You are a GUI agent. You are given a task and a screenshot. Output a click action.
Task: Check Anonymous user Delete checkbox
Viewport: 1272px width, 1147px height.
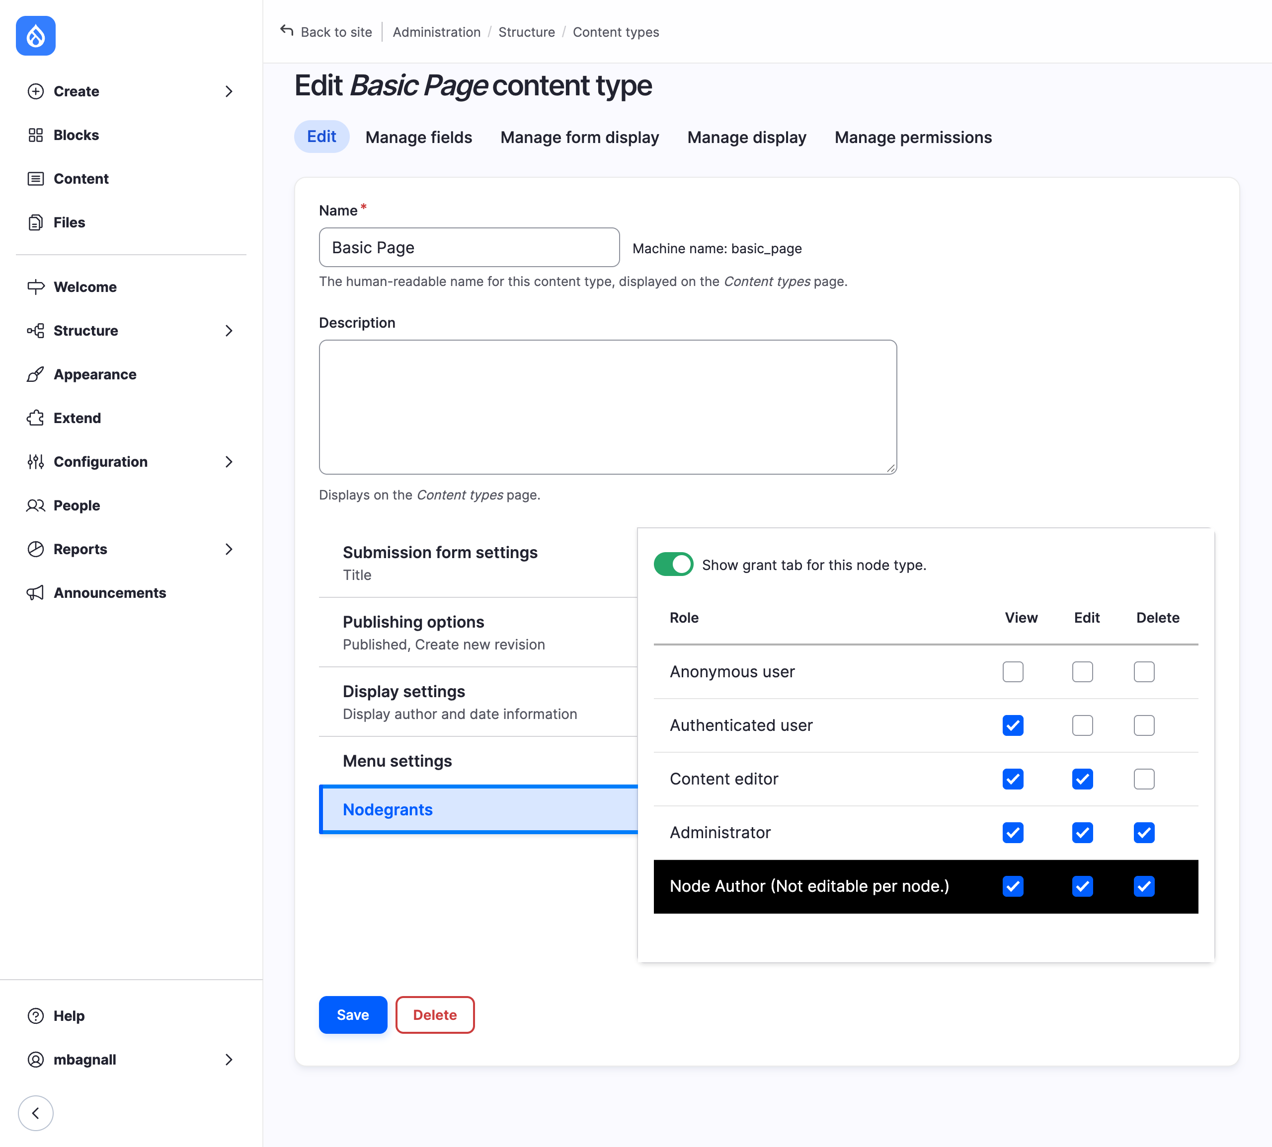(x=1144, y=672)
